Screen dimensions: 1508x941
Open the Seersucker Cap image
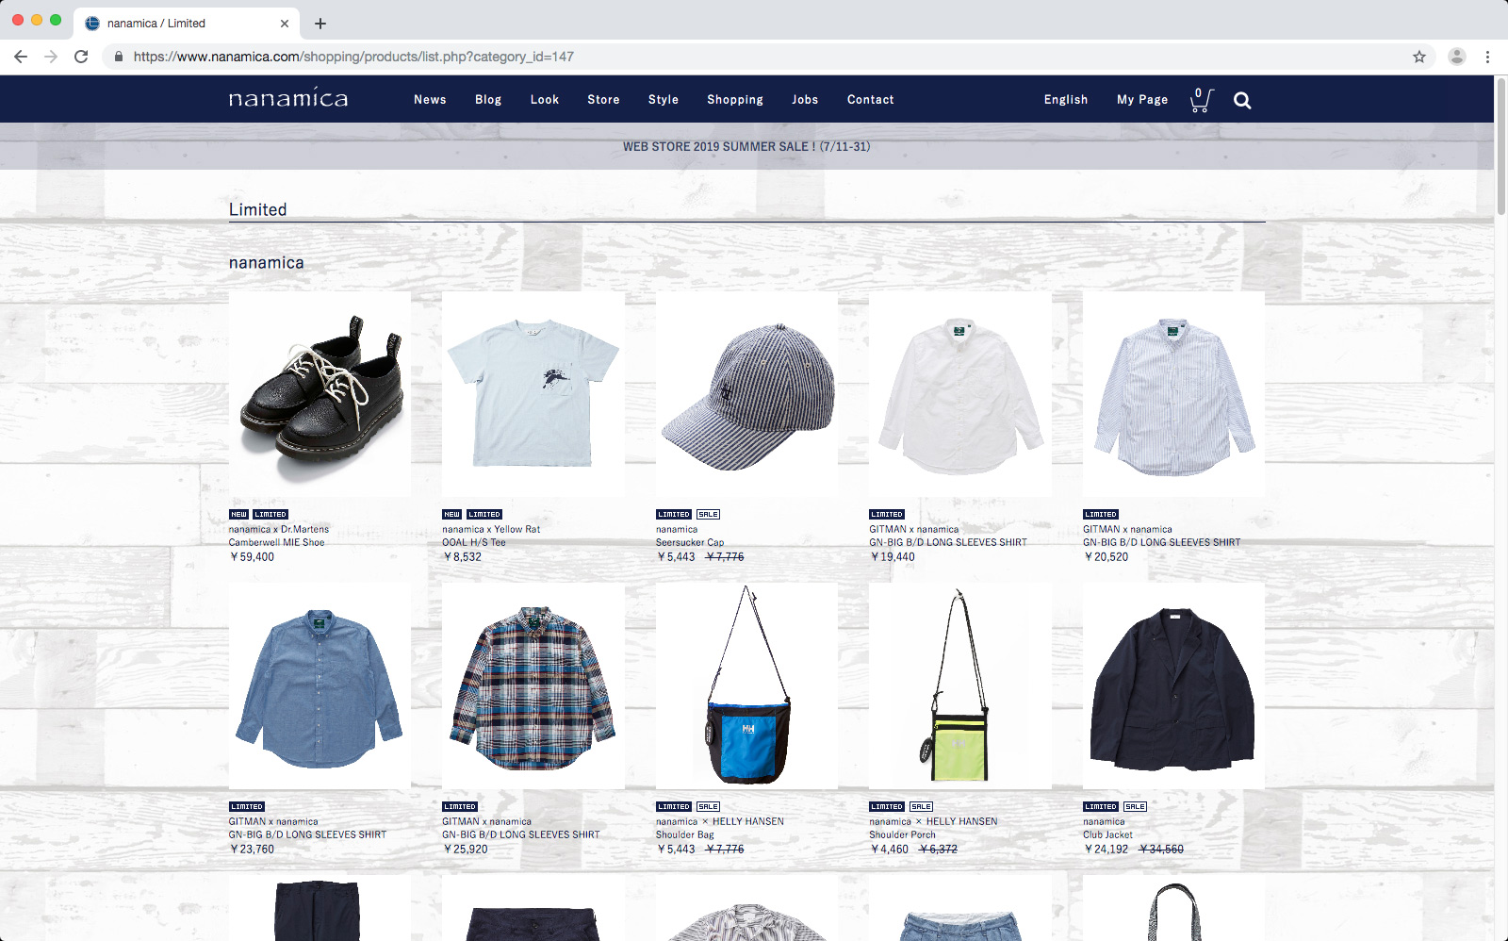[x=746, y=394]
